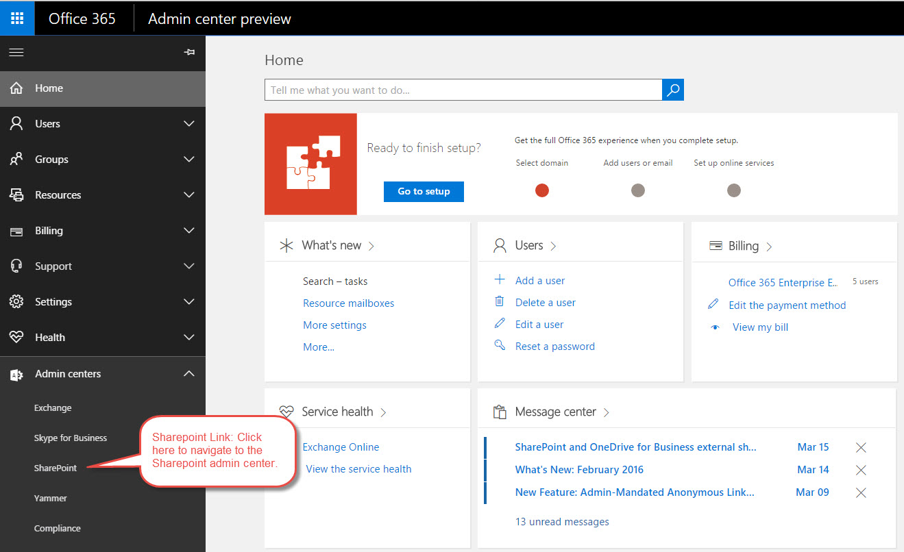Screen dimensions: 904x552
Task: Click the Resources printer icon in sidebar
Action: 16,195
